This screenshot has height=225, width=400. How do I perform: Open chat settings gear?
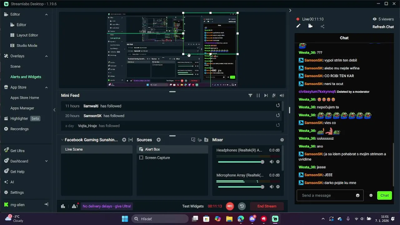(371, 196)
